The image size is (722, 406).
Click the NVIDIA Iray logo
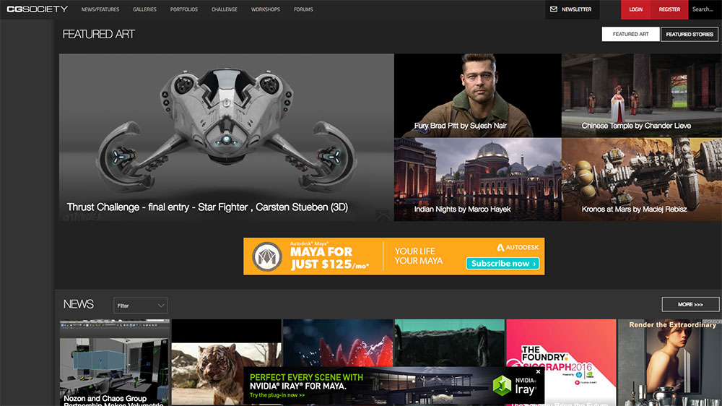[514, 385]
